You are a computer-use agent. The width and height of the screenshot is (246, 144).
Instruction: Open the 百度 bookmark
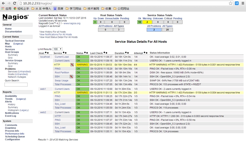58,8
